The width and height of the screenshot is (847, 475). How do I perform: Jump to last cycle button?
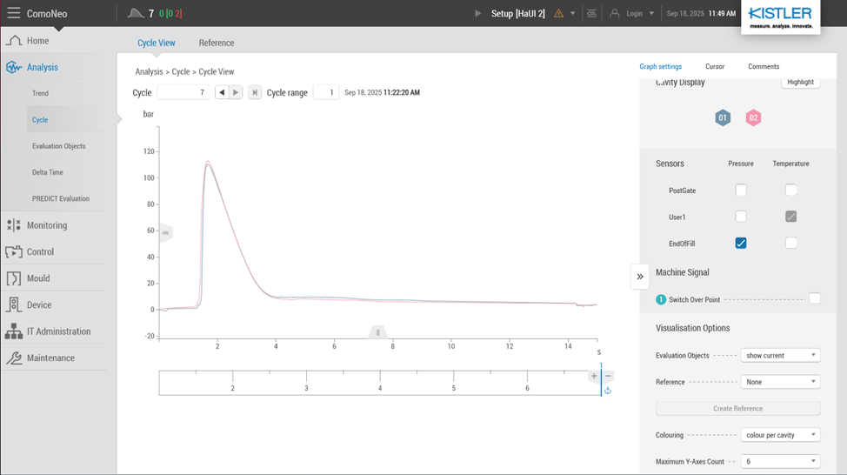click(255, 92)
